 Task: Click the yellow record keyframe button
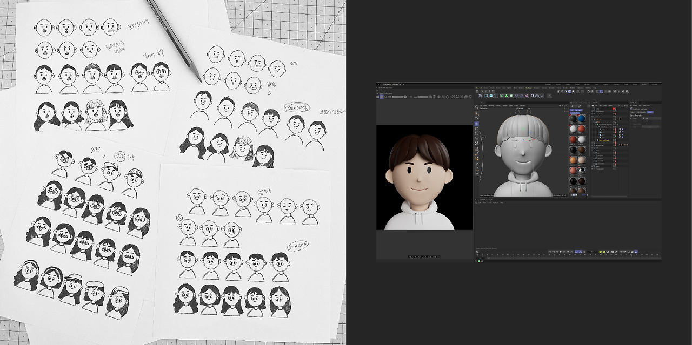coord(601,252)
